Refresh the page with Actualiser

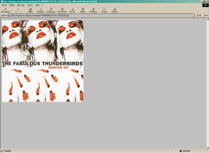click(x=40, y=10)
